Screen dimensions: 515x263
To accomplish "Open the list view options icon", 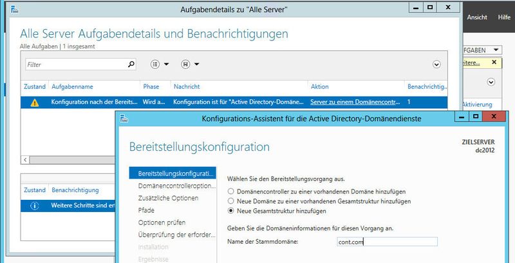I will click(155, 64).
